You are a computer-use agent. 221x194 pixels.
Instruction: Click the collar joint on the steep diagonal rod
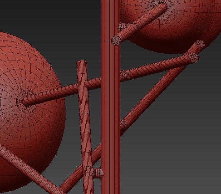click(x=124, y=124)
